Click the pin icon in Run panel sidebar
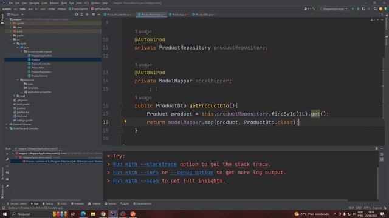 pyautogui.click(x=7, y=186)
